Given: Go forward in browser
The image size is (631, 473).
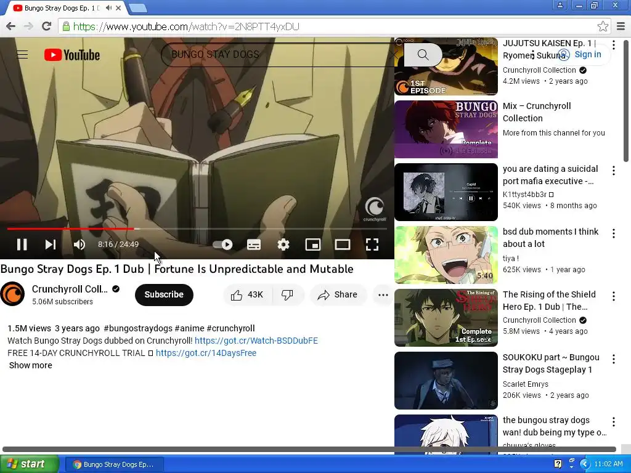Looking at the screenshot, I should click(x=28, y=26).
